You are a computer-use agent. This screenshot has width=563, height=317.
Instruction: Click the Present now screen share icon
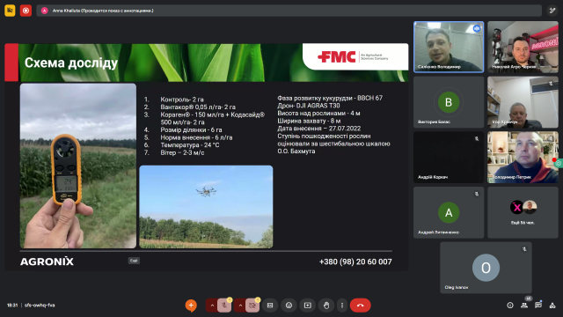(x=308, y=306)
